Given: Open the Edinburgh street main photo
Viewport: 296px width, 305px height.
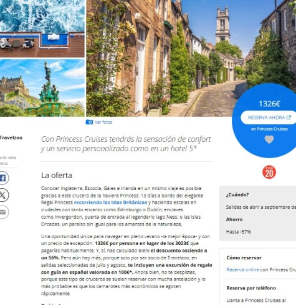Looking at the screenshot, I should click(191, 58).
